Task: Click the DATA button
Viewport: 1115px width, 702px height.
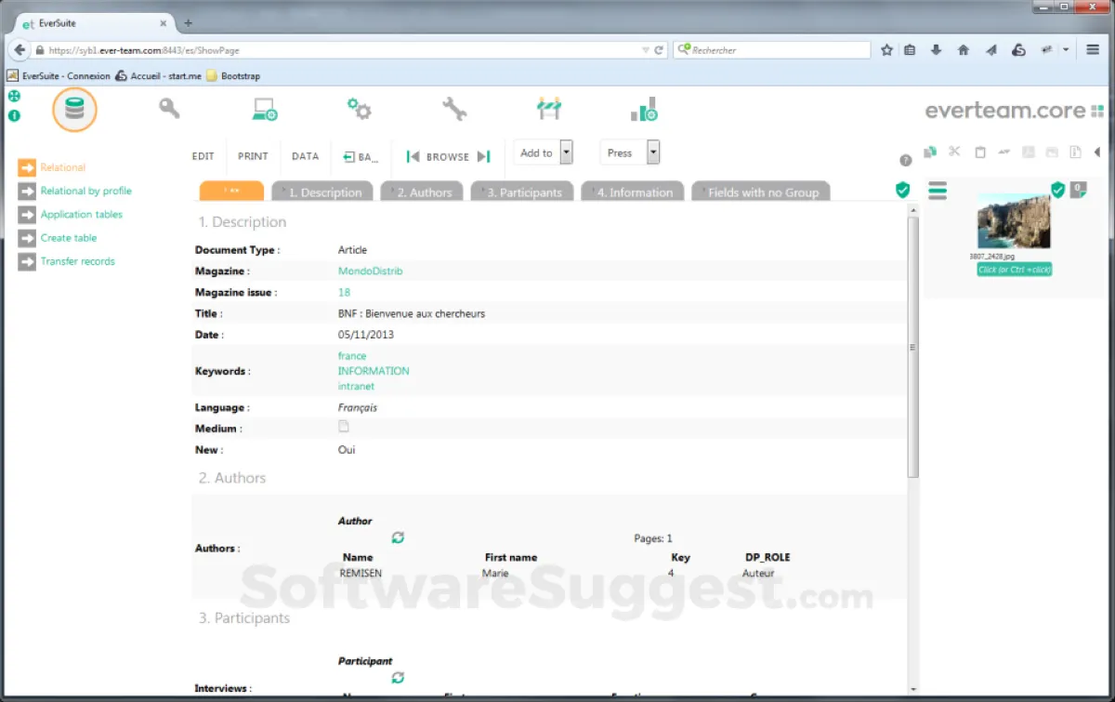Action: click(x=306, y=156)
